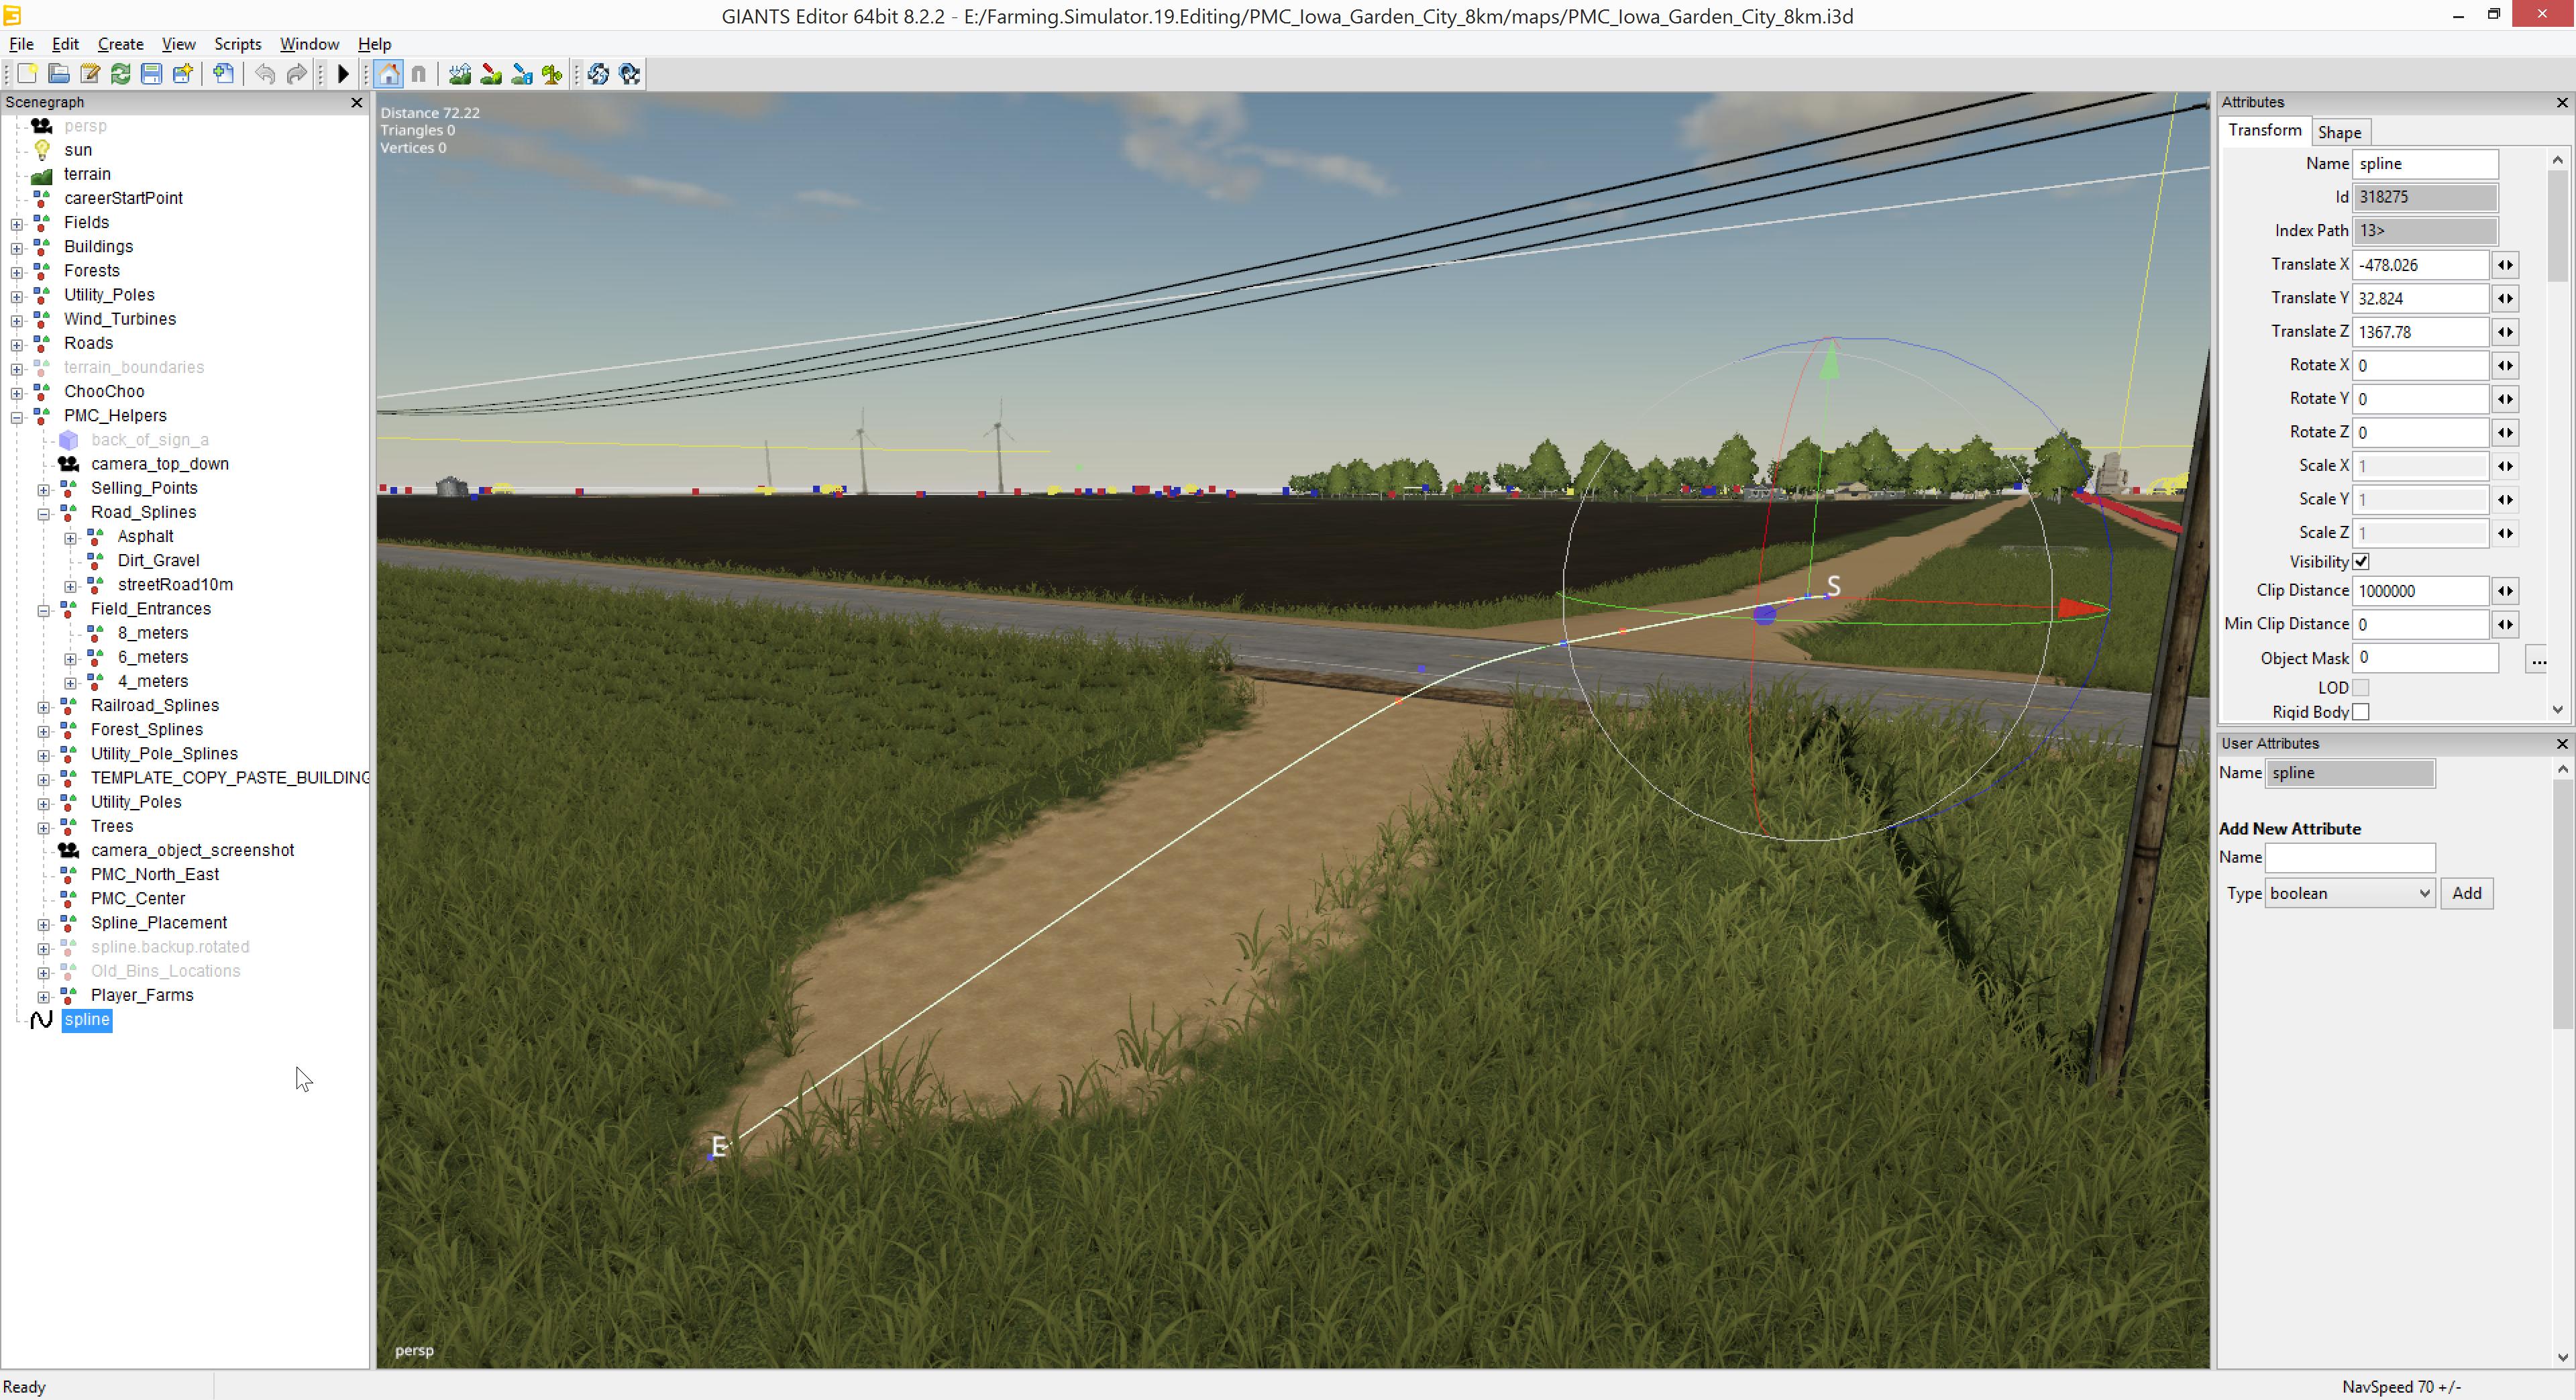2576x1400 pixels.
Task: Click the Translate X stepper arrows
Action: click(2505, 265)
